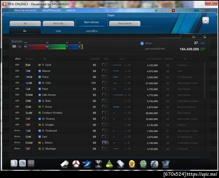Open the status selector in Maicon row
This screenshot has width=219, height=178.
pyautogui.click(x=18, y=71)
